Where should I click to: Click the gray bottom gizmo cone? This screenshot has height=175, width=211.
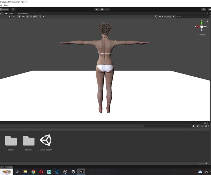202,30
